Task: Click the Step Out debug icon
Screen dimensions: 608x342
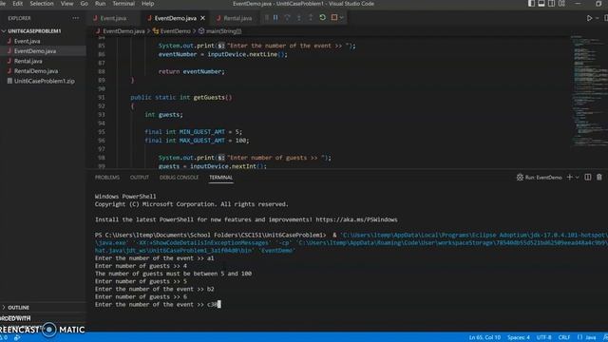Action: click(x=311, y=17)
